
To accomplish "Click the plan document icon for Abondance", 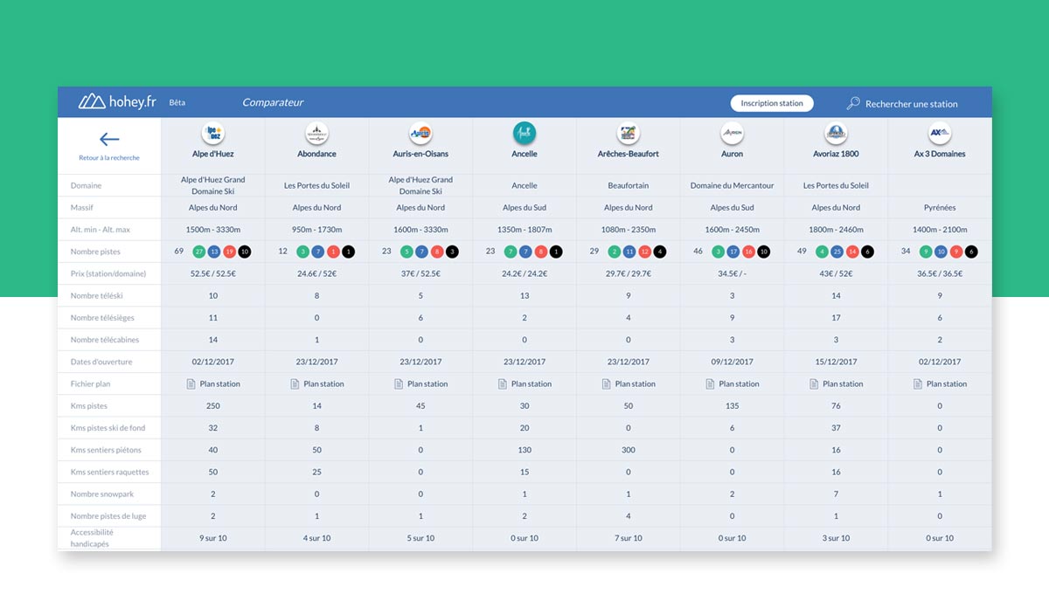I will 295,383.
